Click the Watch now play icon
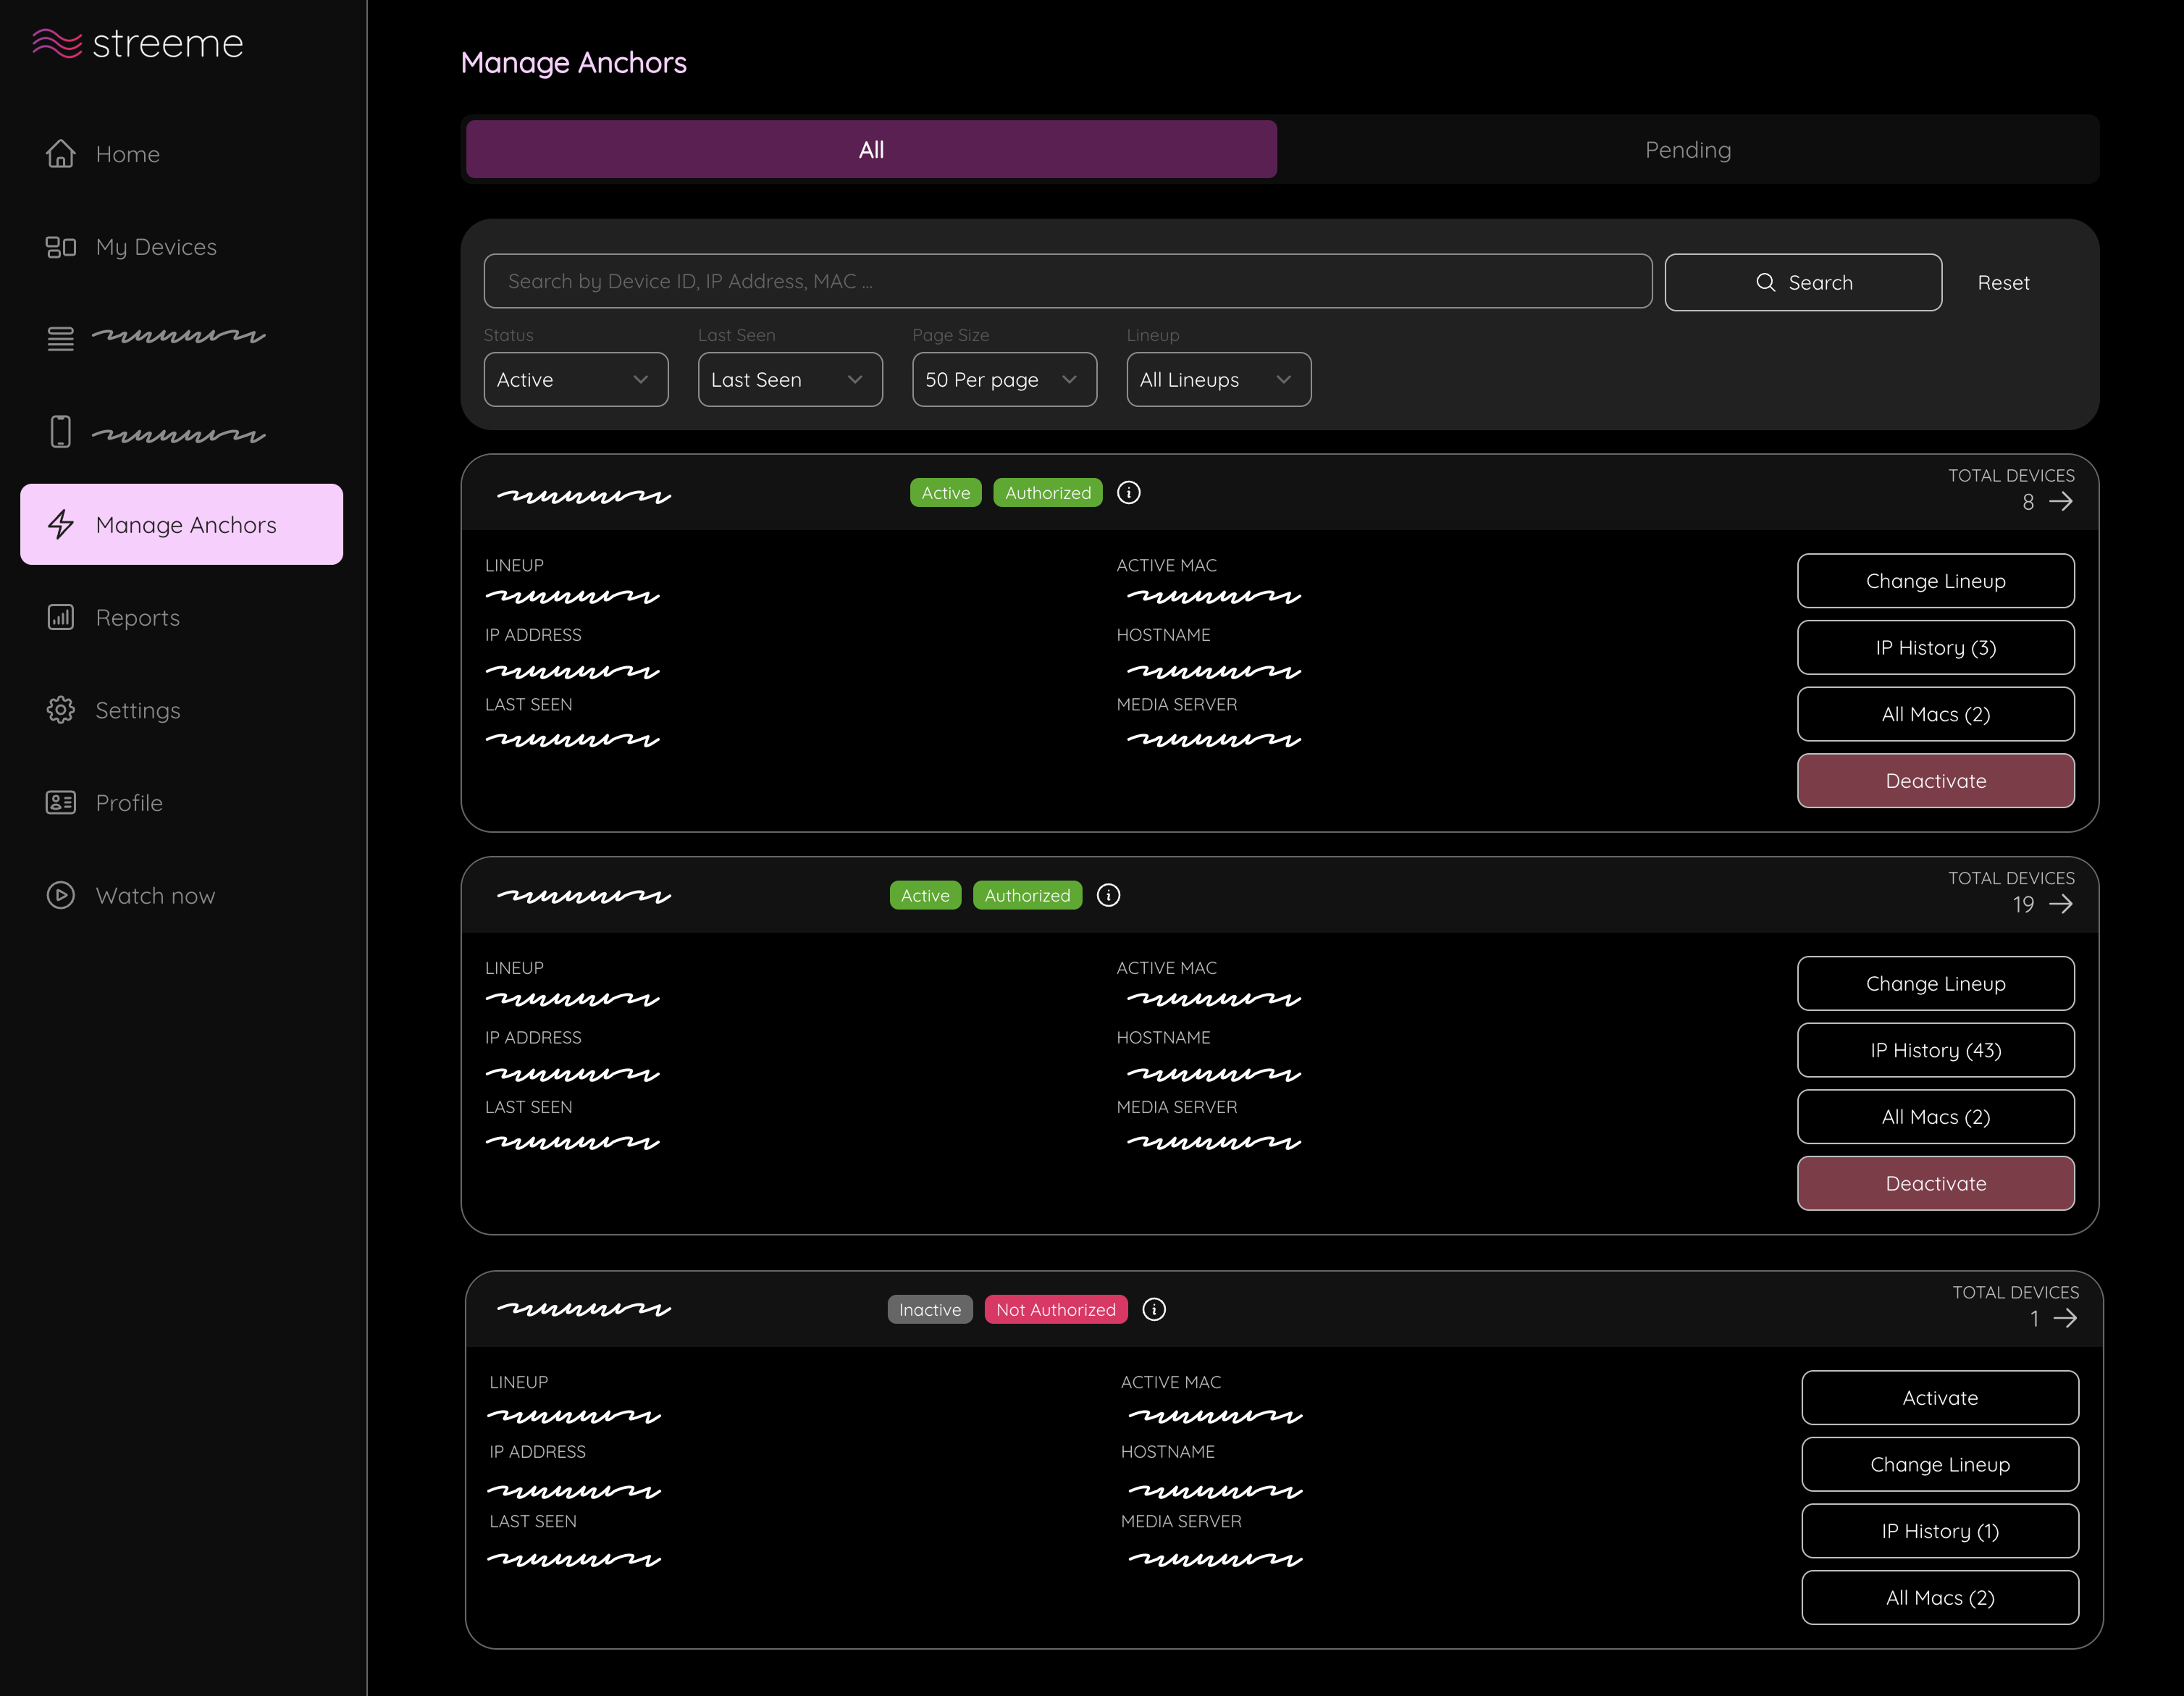 [61, 895]
